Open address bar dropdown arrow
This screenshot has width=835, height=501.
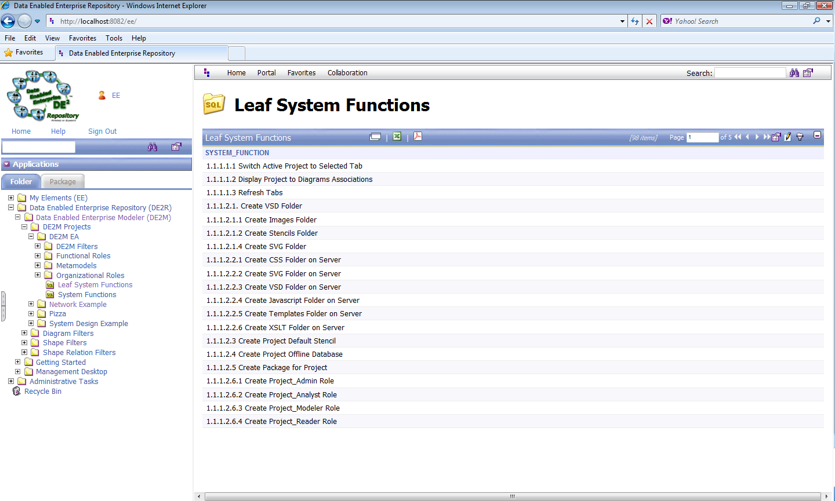(622, 21)
